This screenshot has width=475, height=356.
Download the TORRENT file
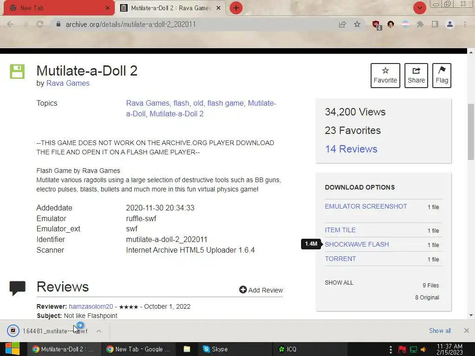pos(340,259)
